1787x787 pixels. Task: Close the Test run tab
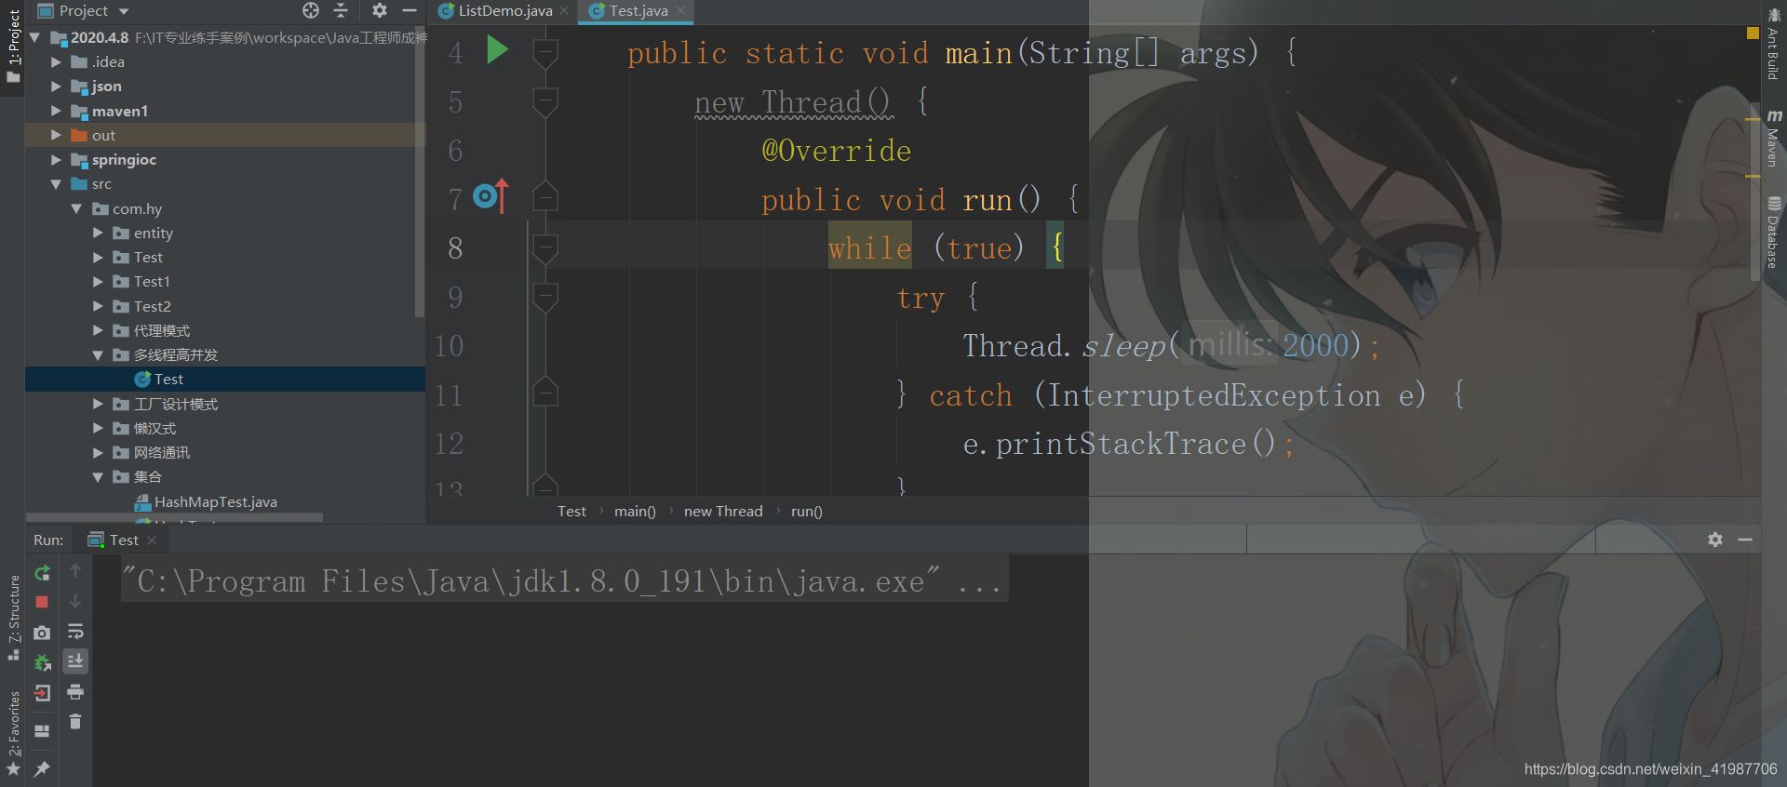click(152, 540)
